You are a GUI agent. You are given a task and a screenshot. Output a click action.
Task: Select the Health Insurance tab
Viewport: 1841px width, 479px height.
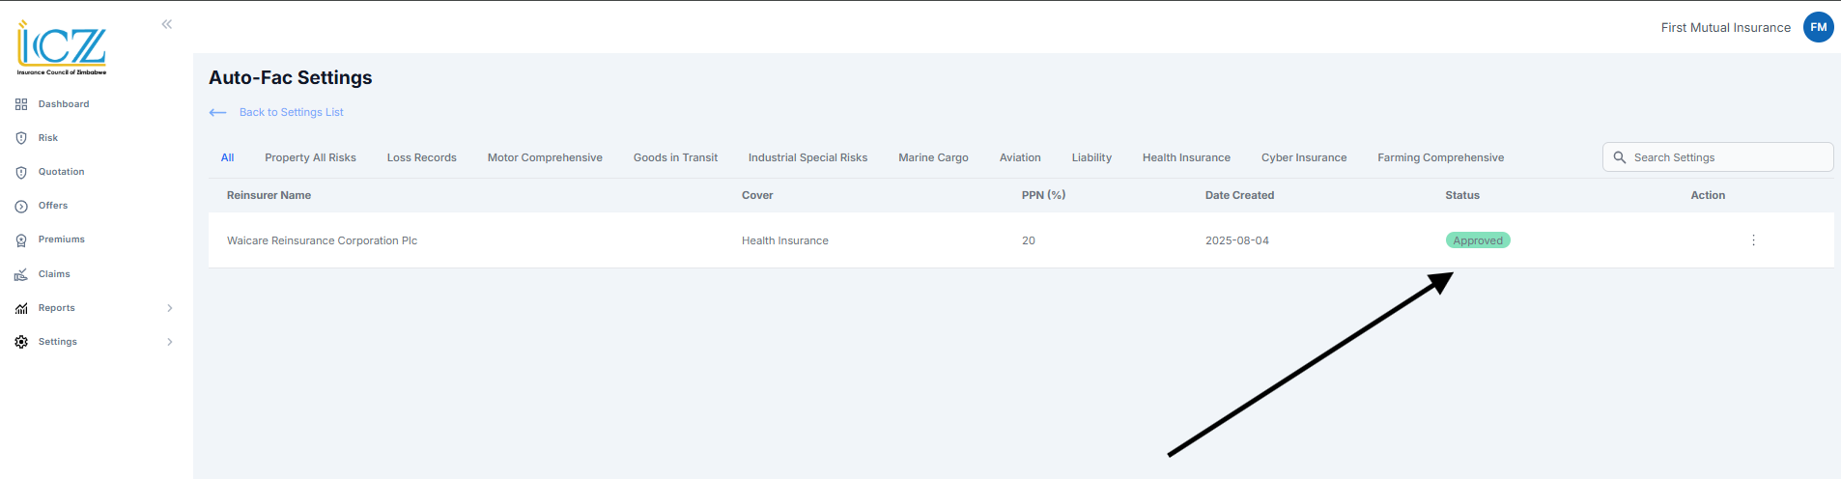pos(1186,157)
